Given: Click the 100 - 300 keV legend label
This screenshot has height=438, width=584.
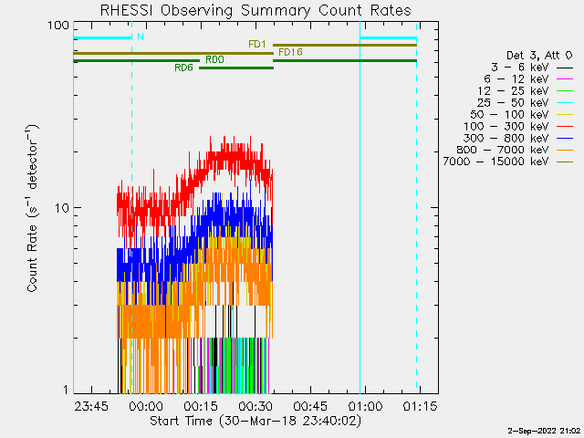Looking at the screenshot, I should (x=506, y=126).
